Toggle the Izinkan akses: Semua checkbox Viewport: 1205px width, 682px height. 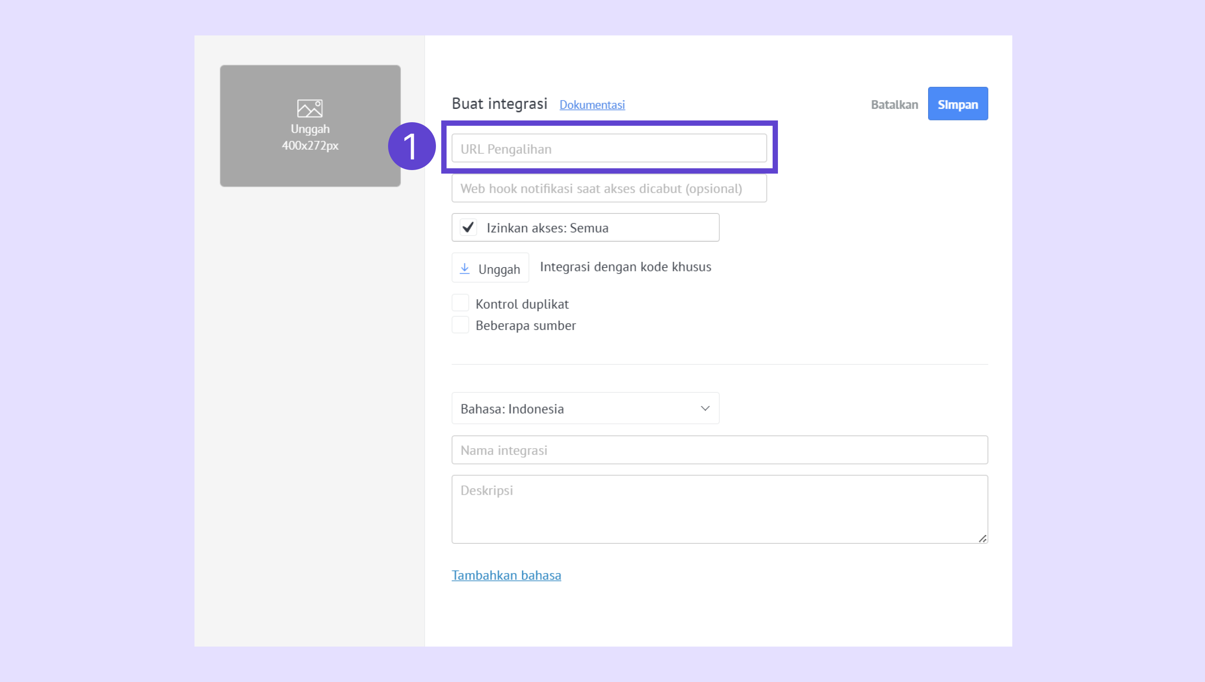point(468,227)
